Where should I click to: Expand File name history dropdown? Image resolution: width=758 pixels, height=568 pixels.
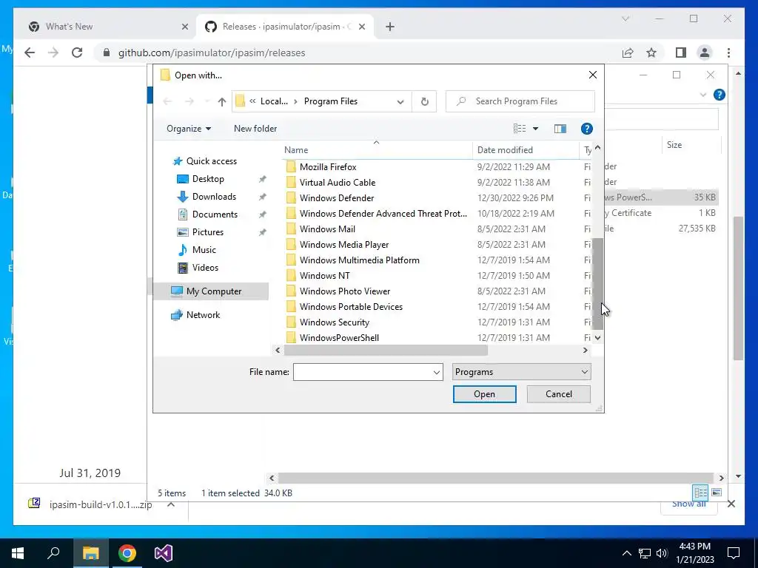pyautogui.click(x=436, y=372)
